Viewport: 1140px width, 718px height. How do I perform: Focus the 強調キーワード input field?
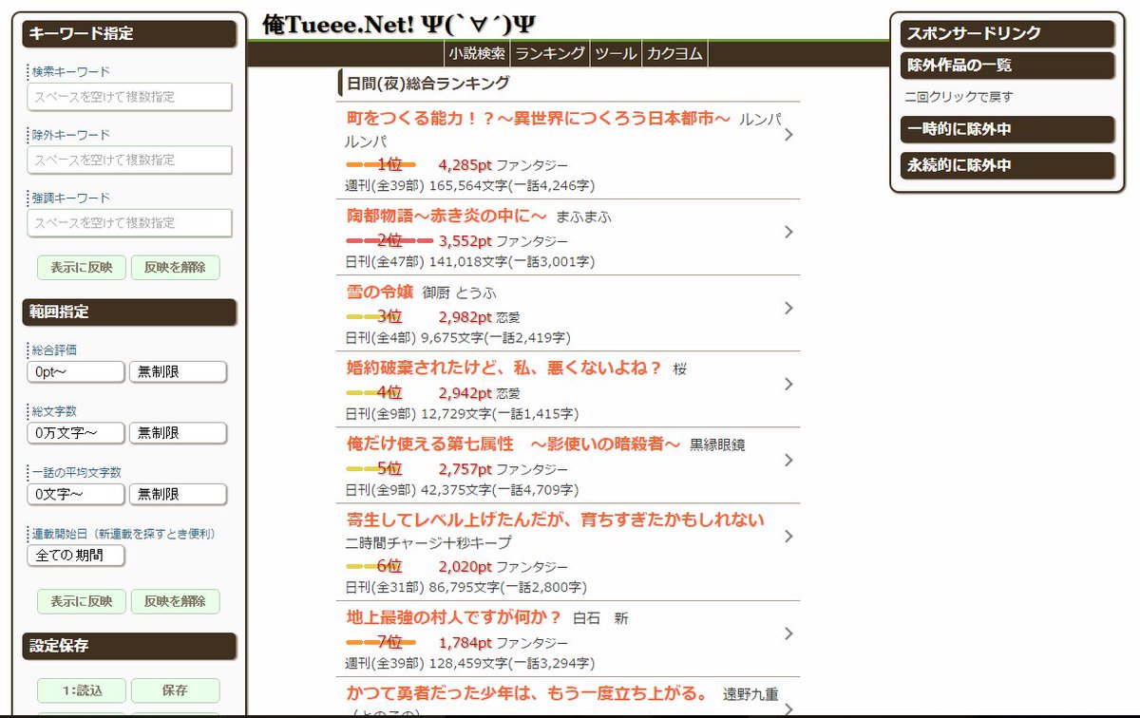click(129, 222)
